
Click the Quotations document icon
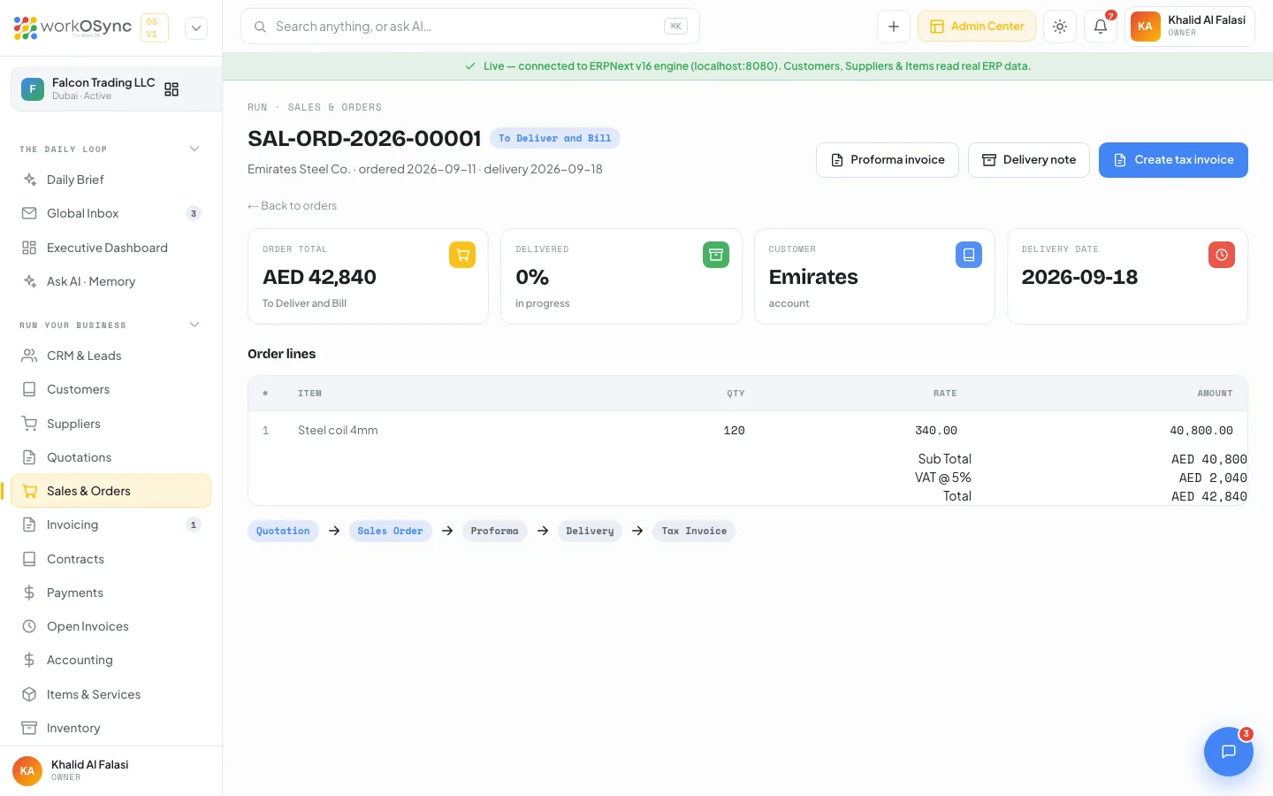[29, 457]
